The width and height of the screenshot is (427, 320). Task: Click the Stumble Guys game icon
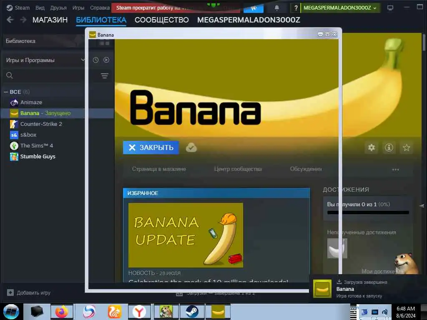point(14,157)
